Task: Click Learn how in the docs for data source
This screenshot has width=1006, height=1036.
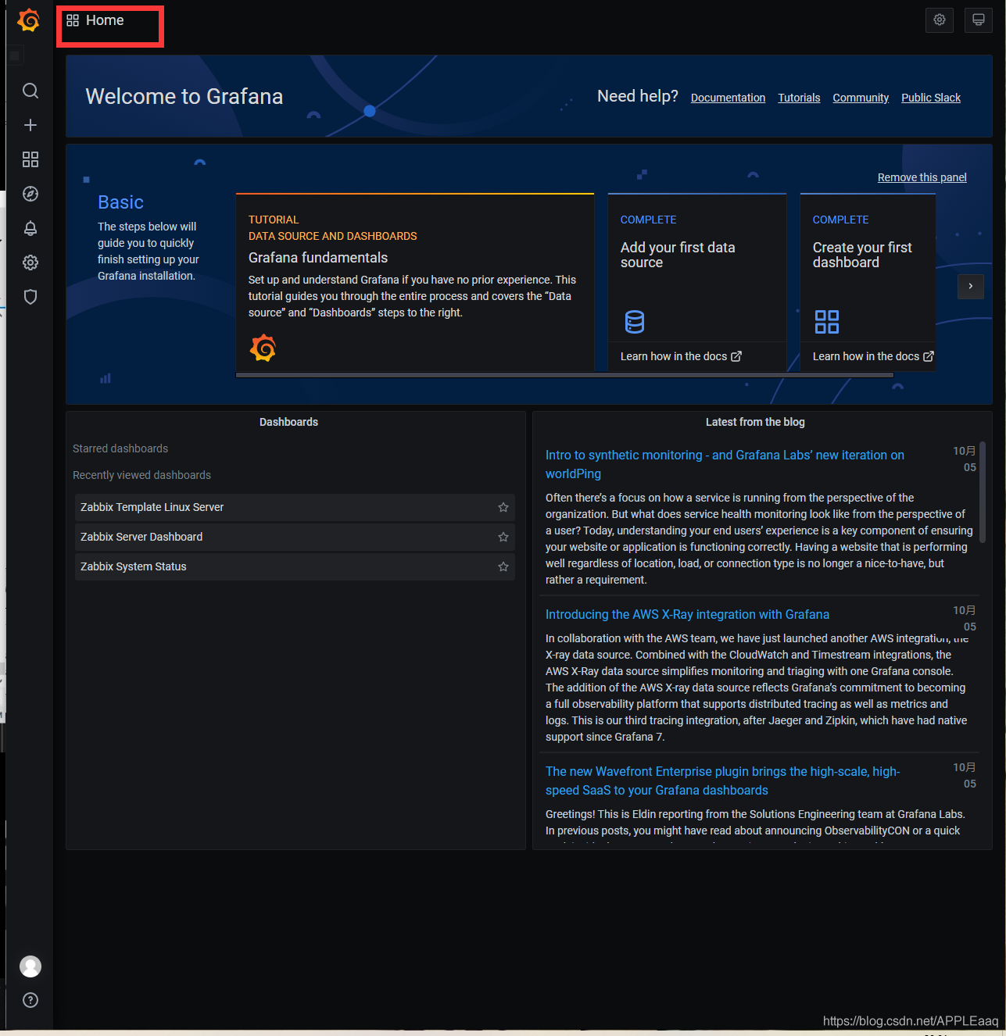Action: coord(681,356)
